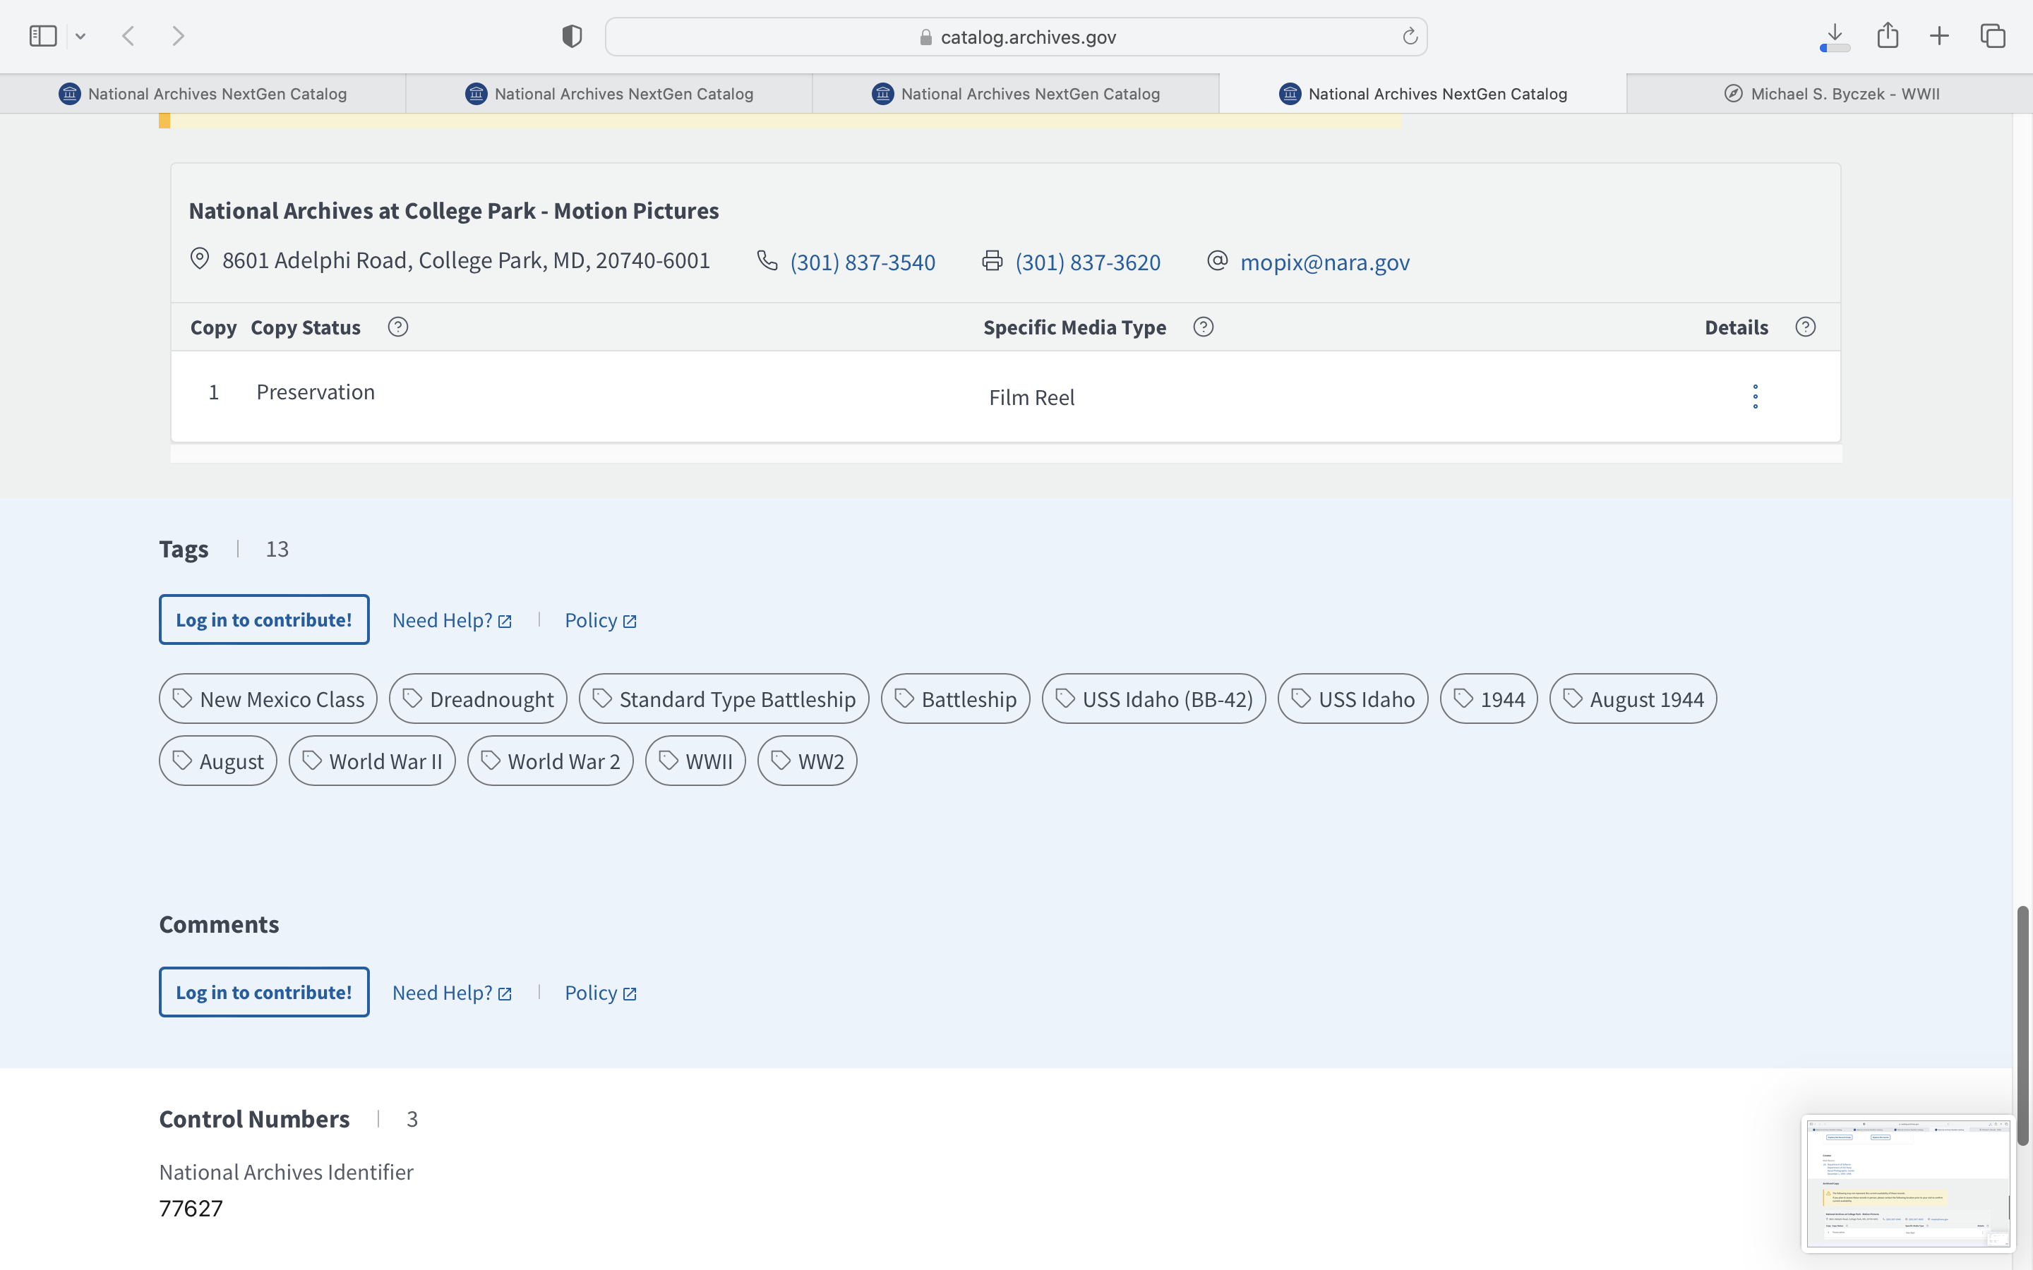Click Specific Media Type help icon
The image size is (2033, 1270).
(x=1203, y=327)
